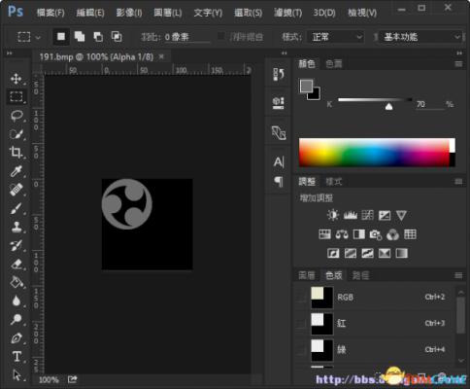Collapse the right panels double-arrow
Screen dimensions: 470x389
click(459, 53)
